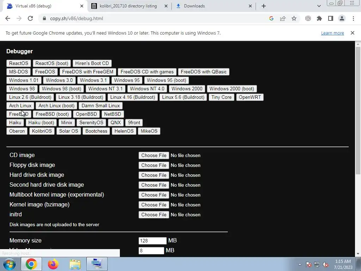Choose a file for Hard drive disk image
This screenshot has height=271, width=361.
[x=154, y=175]
